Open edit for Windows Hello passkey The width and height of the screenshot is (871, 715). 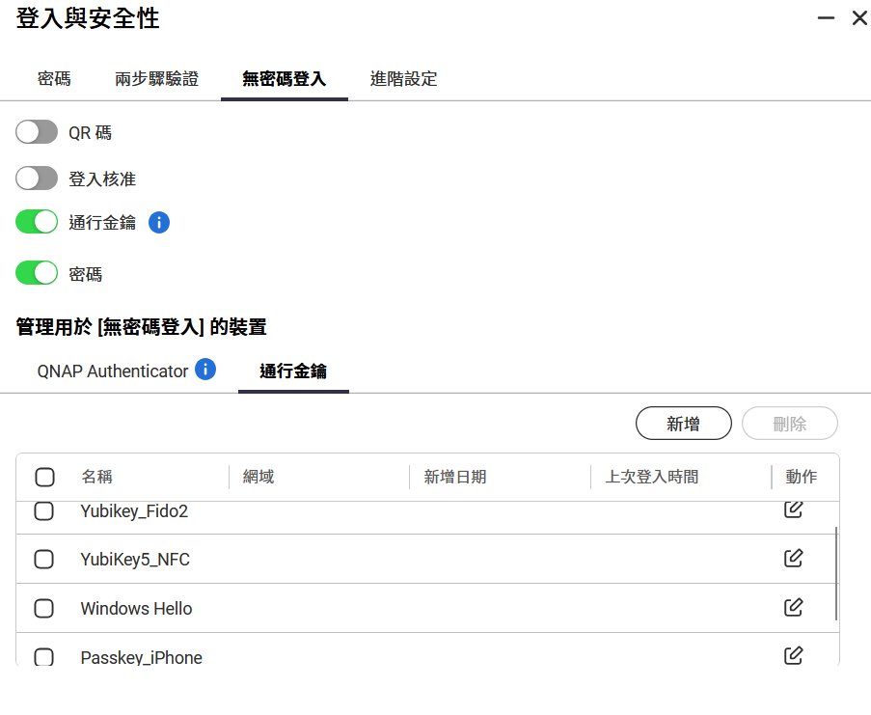pyautogui.click(x=793, y=607)
